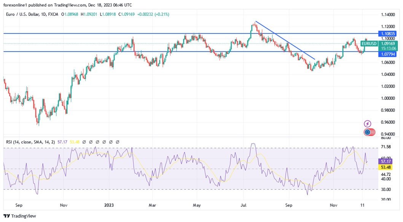Select the Jul label on the date axis
Viewport: 403px width, 222px height.
point(243,205)
